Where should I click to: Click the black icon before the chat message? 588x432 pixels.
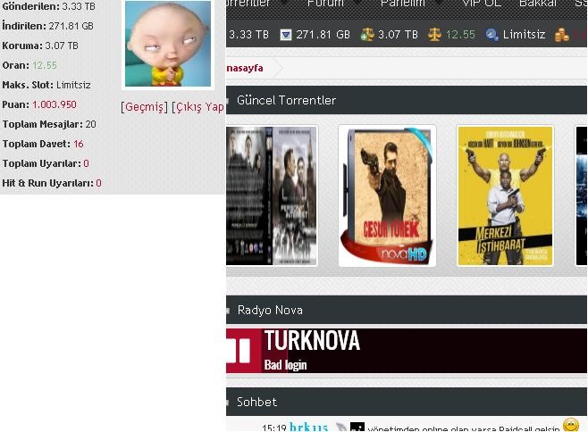[357, 427]
